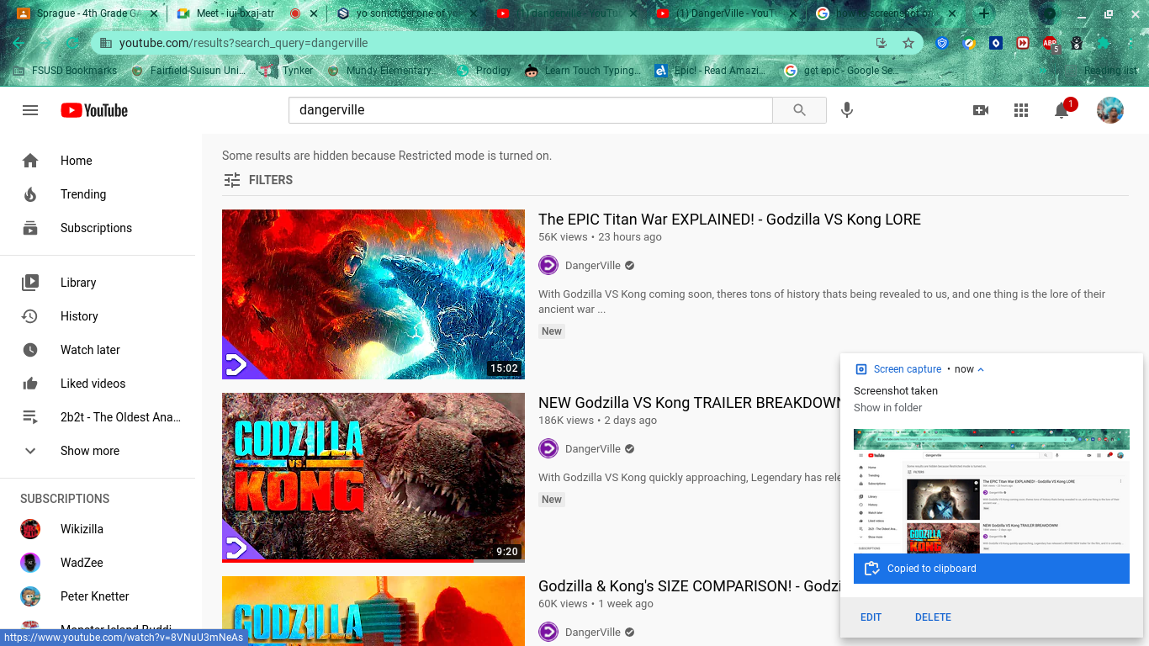1149x646 pixels.
Task: Open Godzilla & Kong's SIZE COMPARISON title
Action: click(690, 586)
